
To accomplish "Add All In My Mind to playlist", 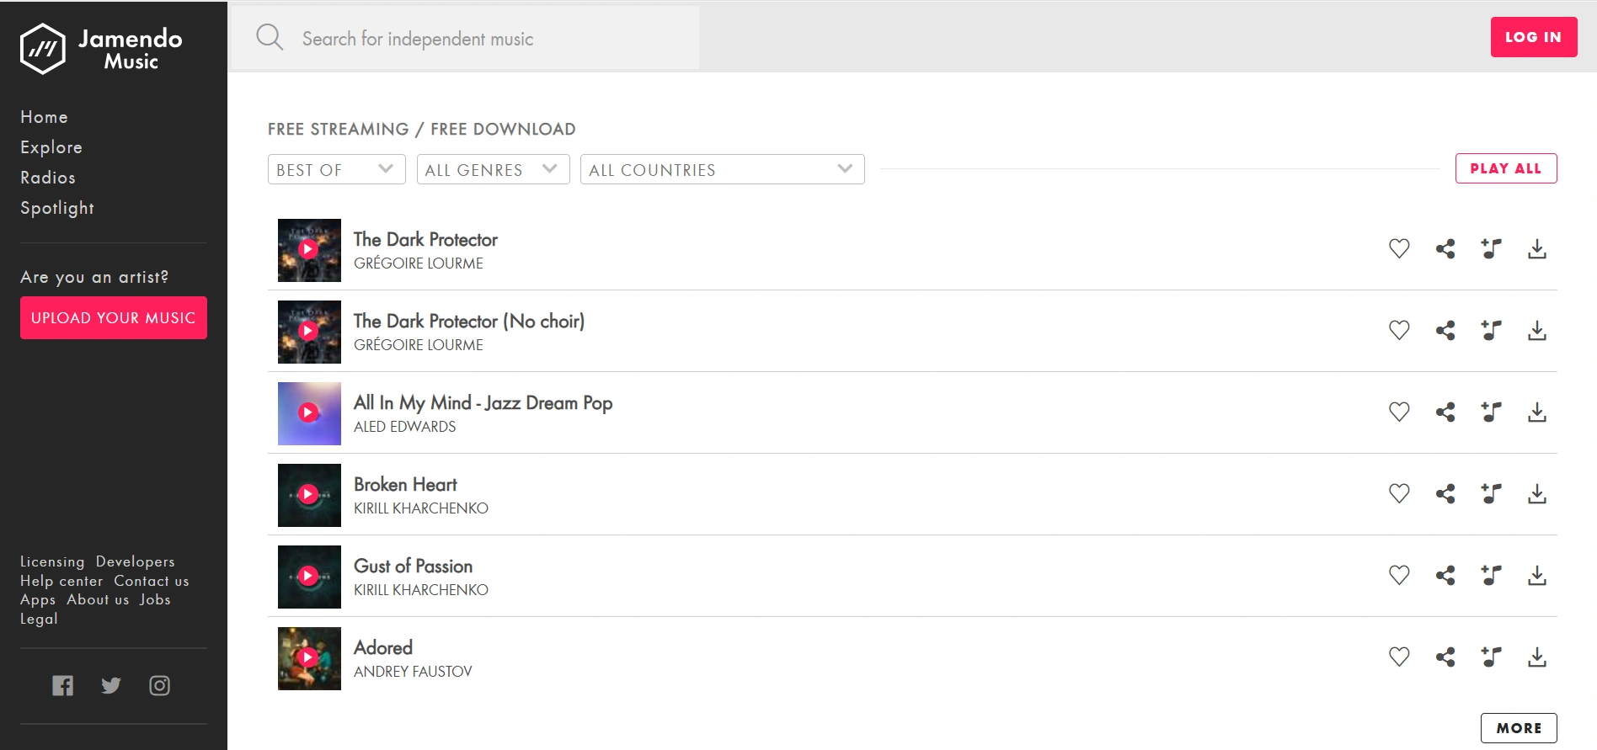I will [1491, 412].
